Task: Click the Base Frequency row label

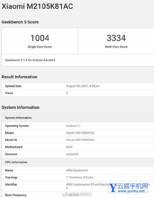Action: click(x=16, y=195)
